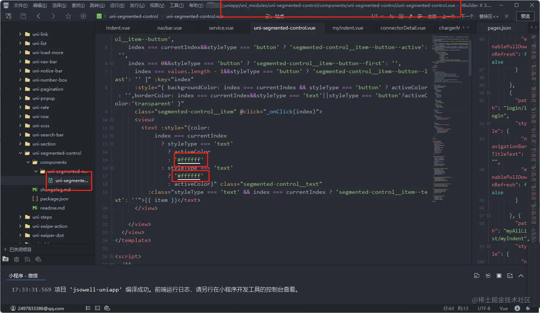Click 下一个 to find next match
The height and width of the screenshot is (313, 540).
pos(467,16)
